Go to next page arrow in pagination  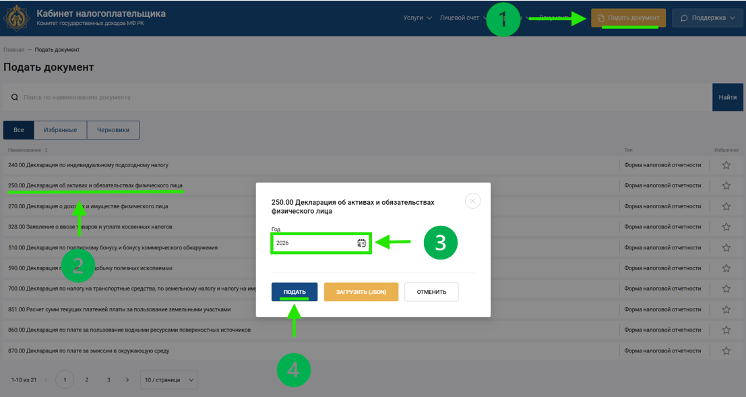[127, 380]
